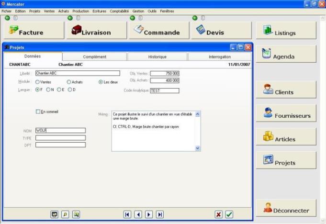Image resolution: width=326 pixels, height=224 pixels.
Task: Open the Gestion menu
Action: (138, 11)
